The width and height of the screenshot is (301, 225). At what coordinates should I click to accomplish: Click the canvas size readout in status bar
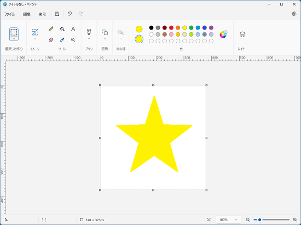coord(95,220)
